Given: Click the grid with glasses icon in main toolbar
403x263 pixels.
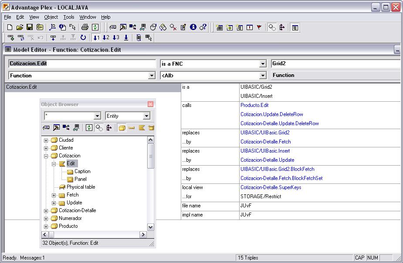Looking at the screenshot, I should [143, 27].
